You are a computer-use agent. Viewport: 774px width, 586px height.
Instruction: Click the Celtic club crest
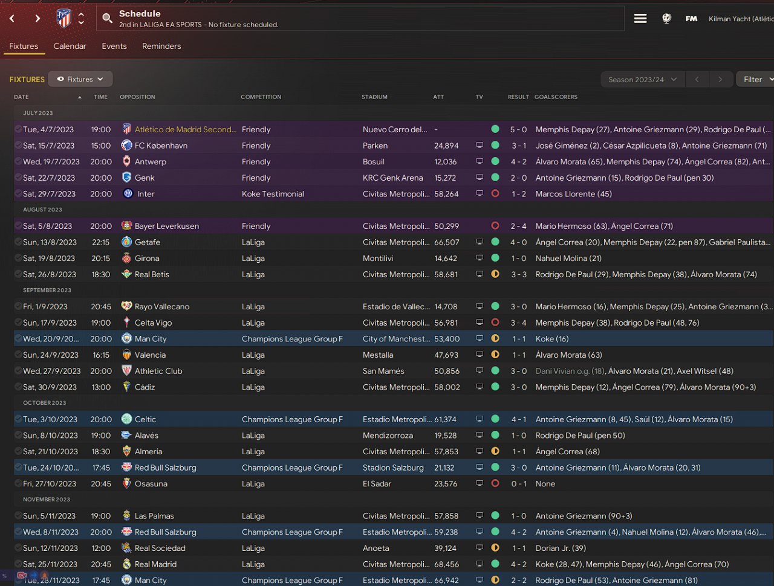tap(127, 419)
